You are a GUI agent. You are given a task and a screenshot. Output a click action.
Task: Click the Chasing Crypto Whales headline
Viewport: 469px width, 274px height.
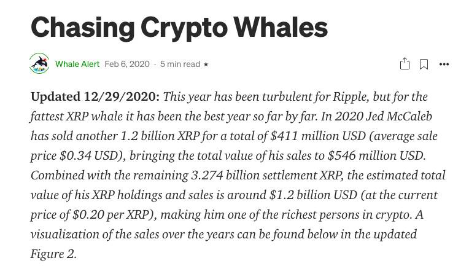(179, 28)
